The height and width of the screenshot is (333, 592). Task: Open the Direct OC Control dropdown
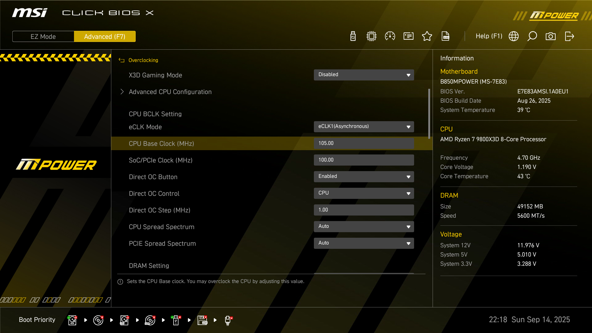click(x=364, y=193)
